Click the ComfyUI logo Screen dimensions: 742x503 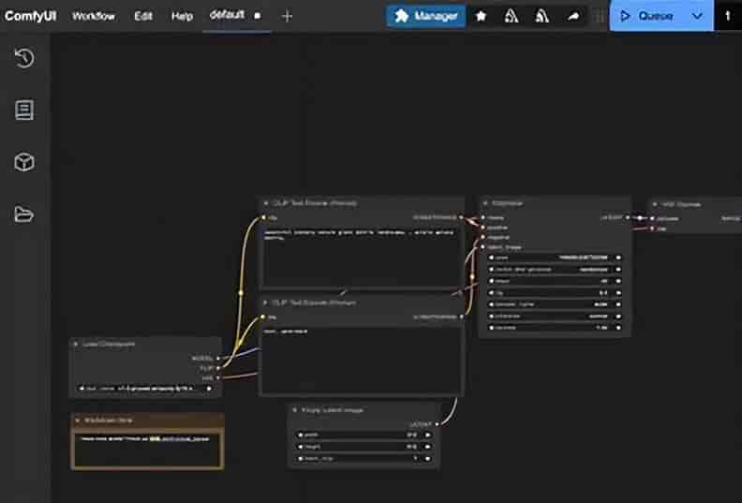(x=30, y=16)
